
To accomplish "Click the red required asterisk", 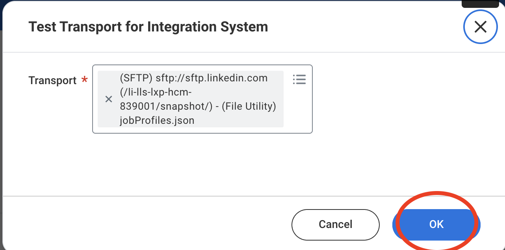I will tap(84, 80).
